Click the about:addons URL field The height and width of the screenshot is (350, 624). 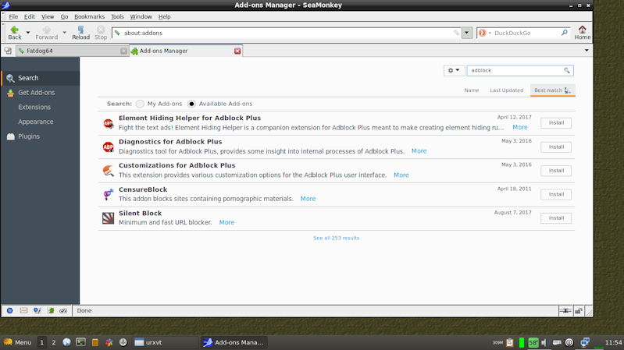point(287,33)
